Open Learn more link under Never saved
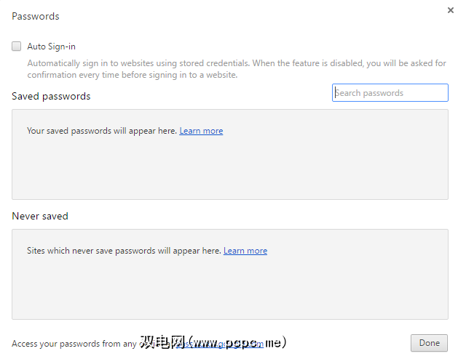 245,251
